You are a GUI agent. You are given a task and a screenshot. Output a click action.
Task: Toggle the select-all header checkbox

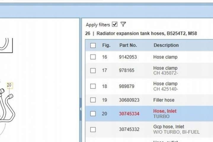[x=93, y=45]
